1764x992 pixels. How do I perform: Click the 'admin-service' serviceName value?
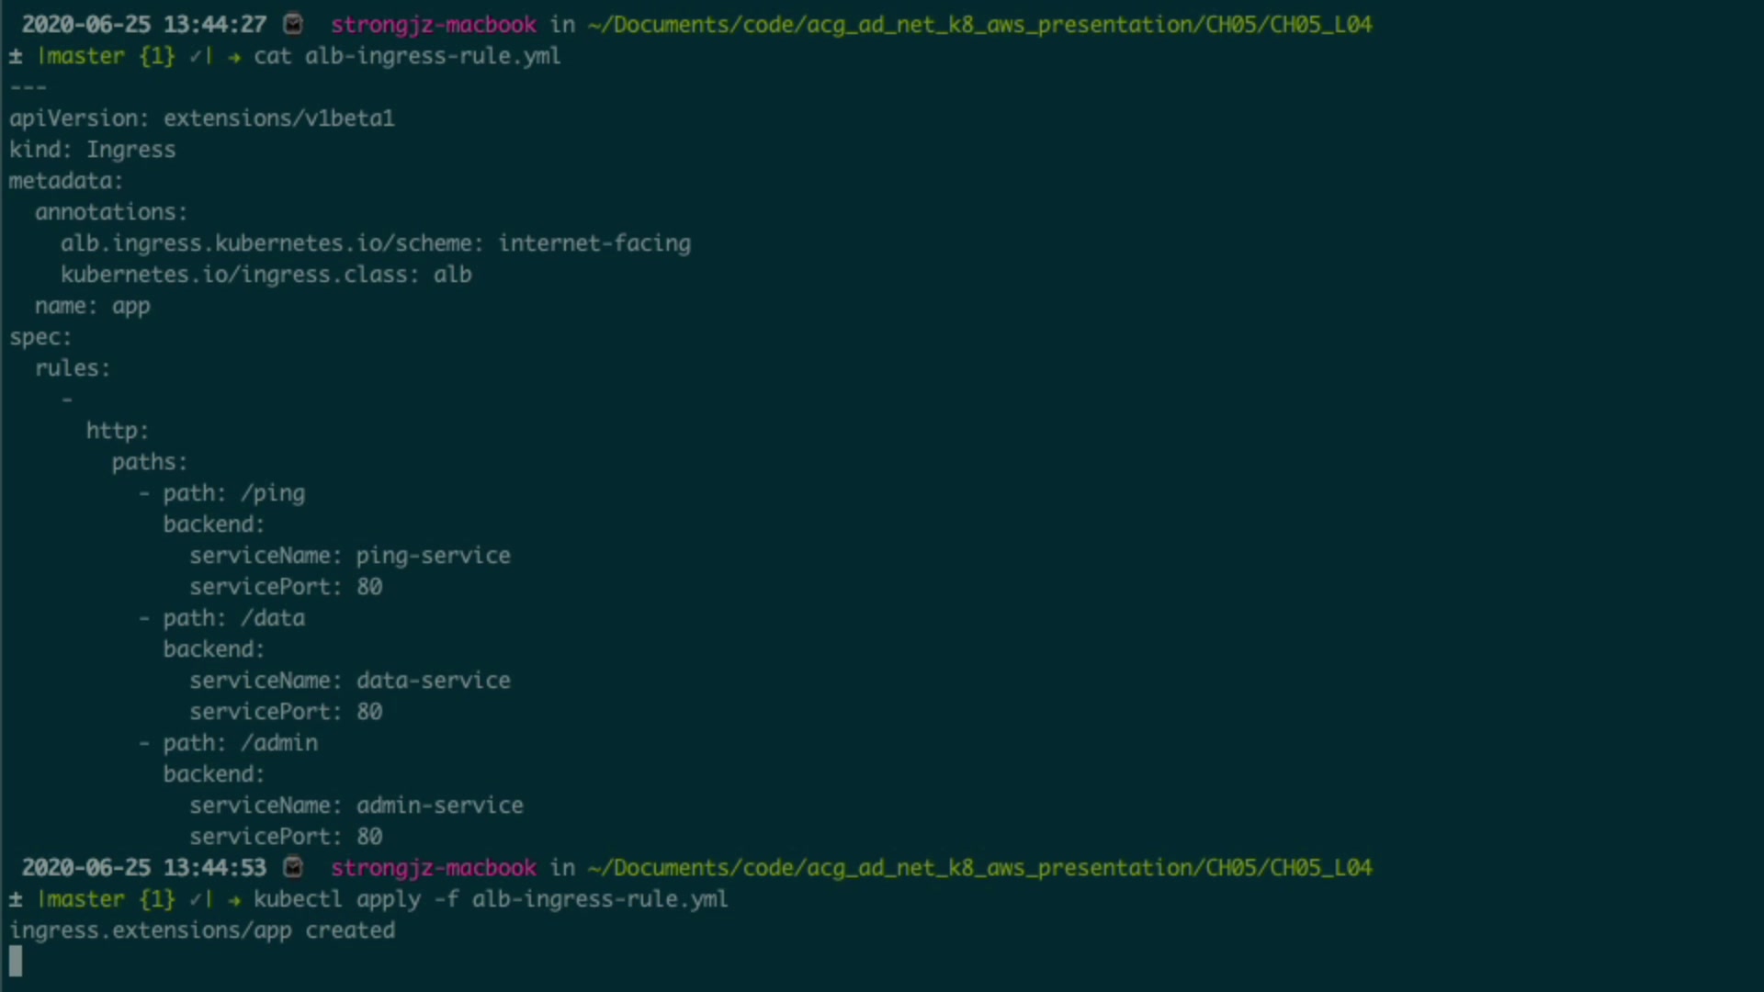(x=439, y=806)
